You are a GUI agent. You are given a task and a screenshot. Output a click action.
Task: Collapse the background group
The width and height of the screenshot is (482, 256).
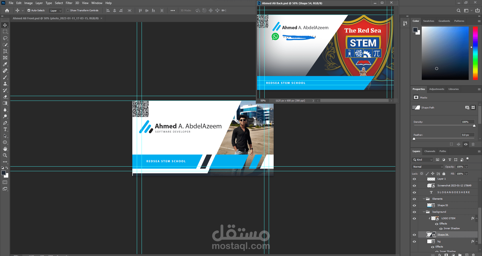click(x=424, y=212)
